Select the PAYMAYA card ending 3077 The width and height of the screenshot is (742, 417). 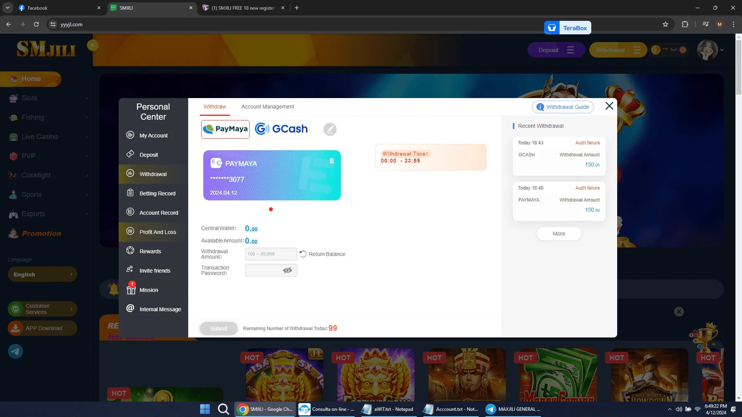coord(272,175)
